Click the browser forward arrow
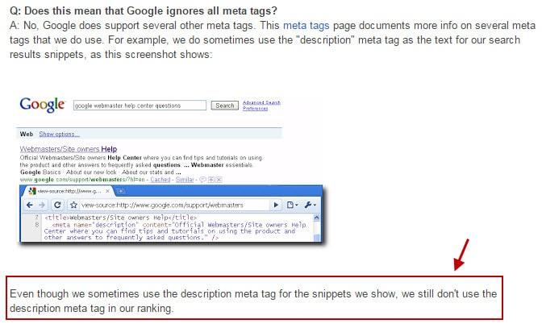 pyautogui.click(x=42, y=206)
